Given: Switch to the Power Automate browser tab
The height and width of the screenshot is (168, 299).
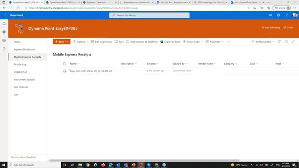Looking at the screenshot, I should pos(174,2).
